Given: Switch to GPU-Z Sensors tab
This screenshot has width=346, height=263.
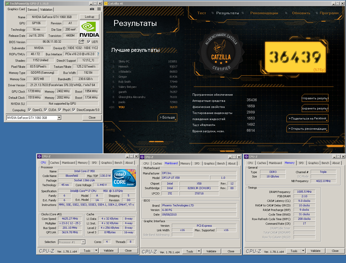Looking at the screenshot, I should coord(33,10).
